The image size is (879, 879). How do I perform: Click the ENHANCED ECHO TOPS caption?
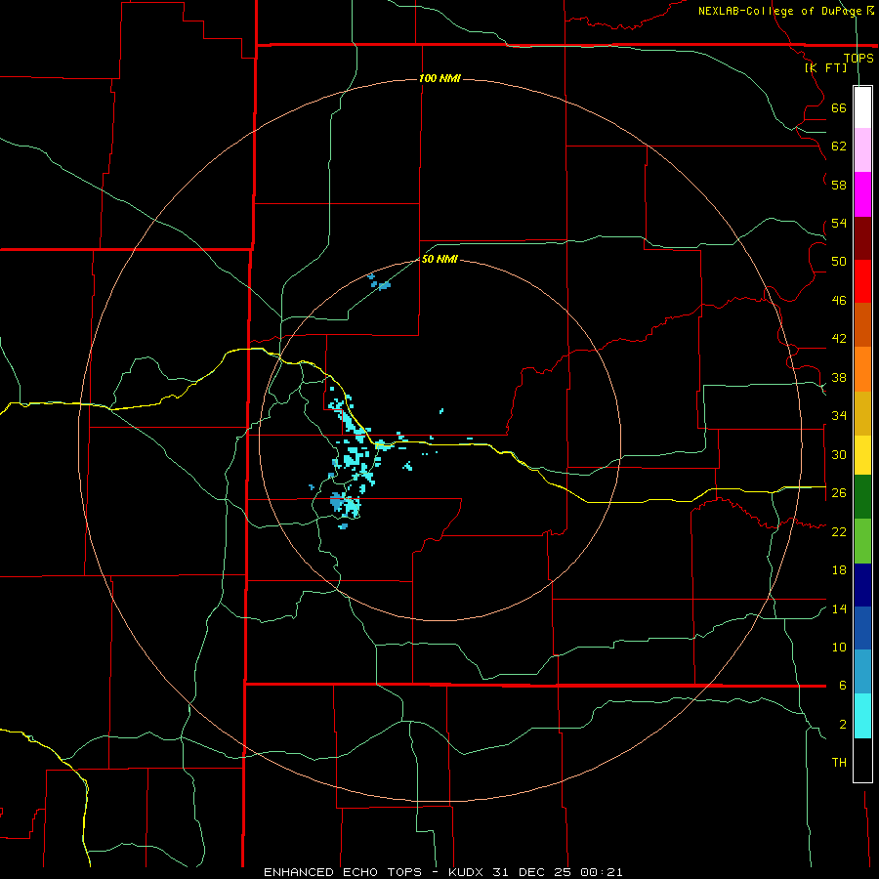[342, 872]
